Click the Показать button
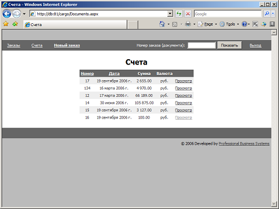This screenshot has height=209, width=279. [230, 45]
